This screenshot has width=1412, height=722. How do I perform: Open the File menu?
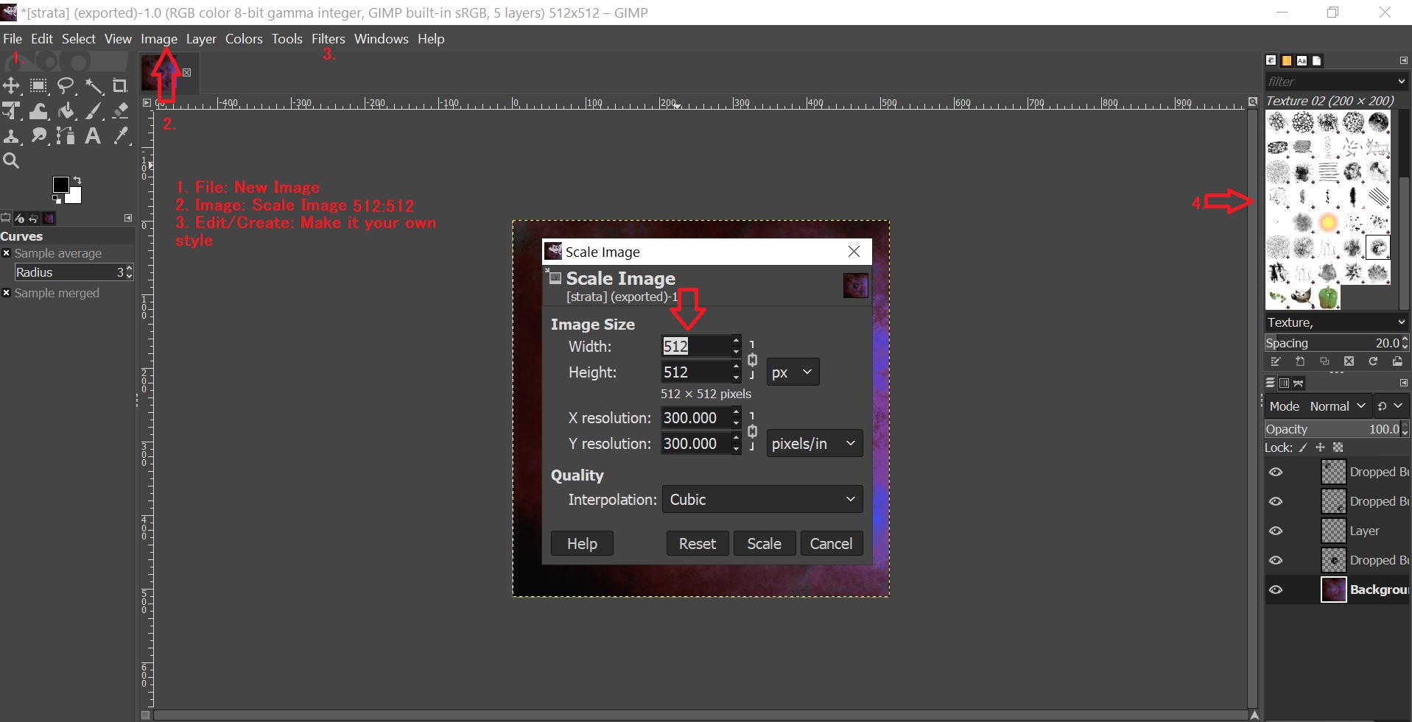click(13, 39)
